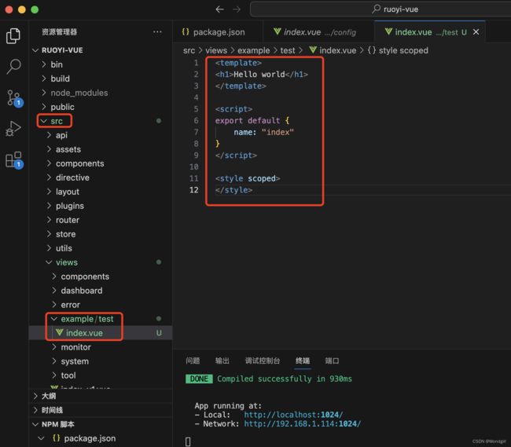Click line number 12 in editor gutter
Screen dimensions: 511x447
coord(194,190)
